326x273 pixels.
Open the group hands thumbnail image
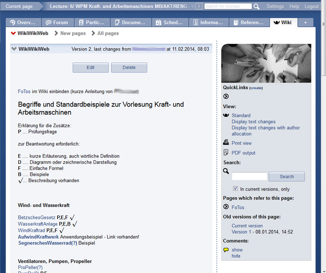point(266,64)
